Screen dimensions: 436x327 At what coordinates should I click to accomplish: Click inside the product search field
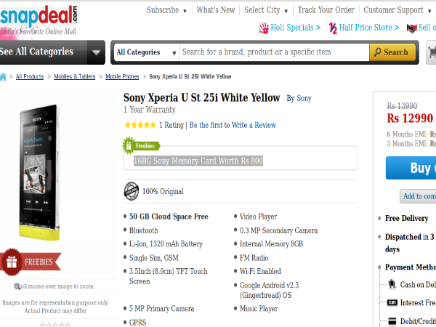(274, 52)
